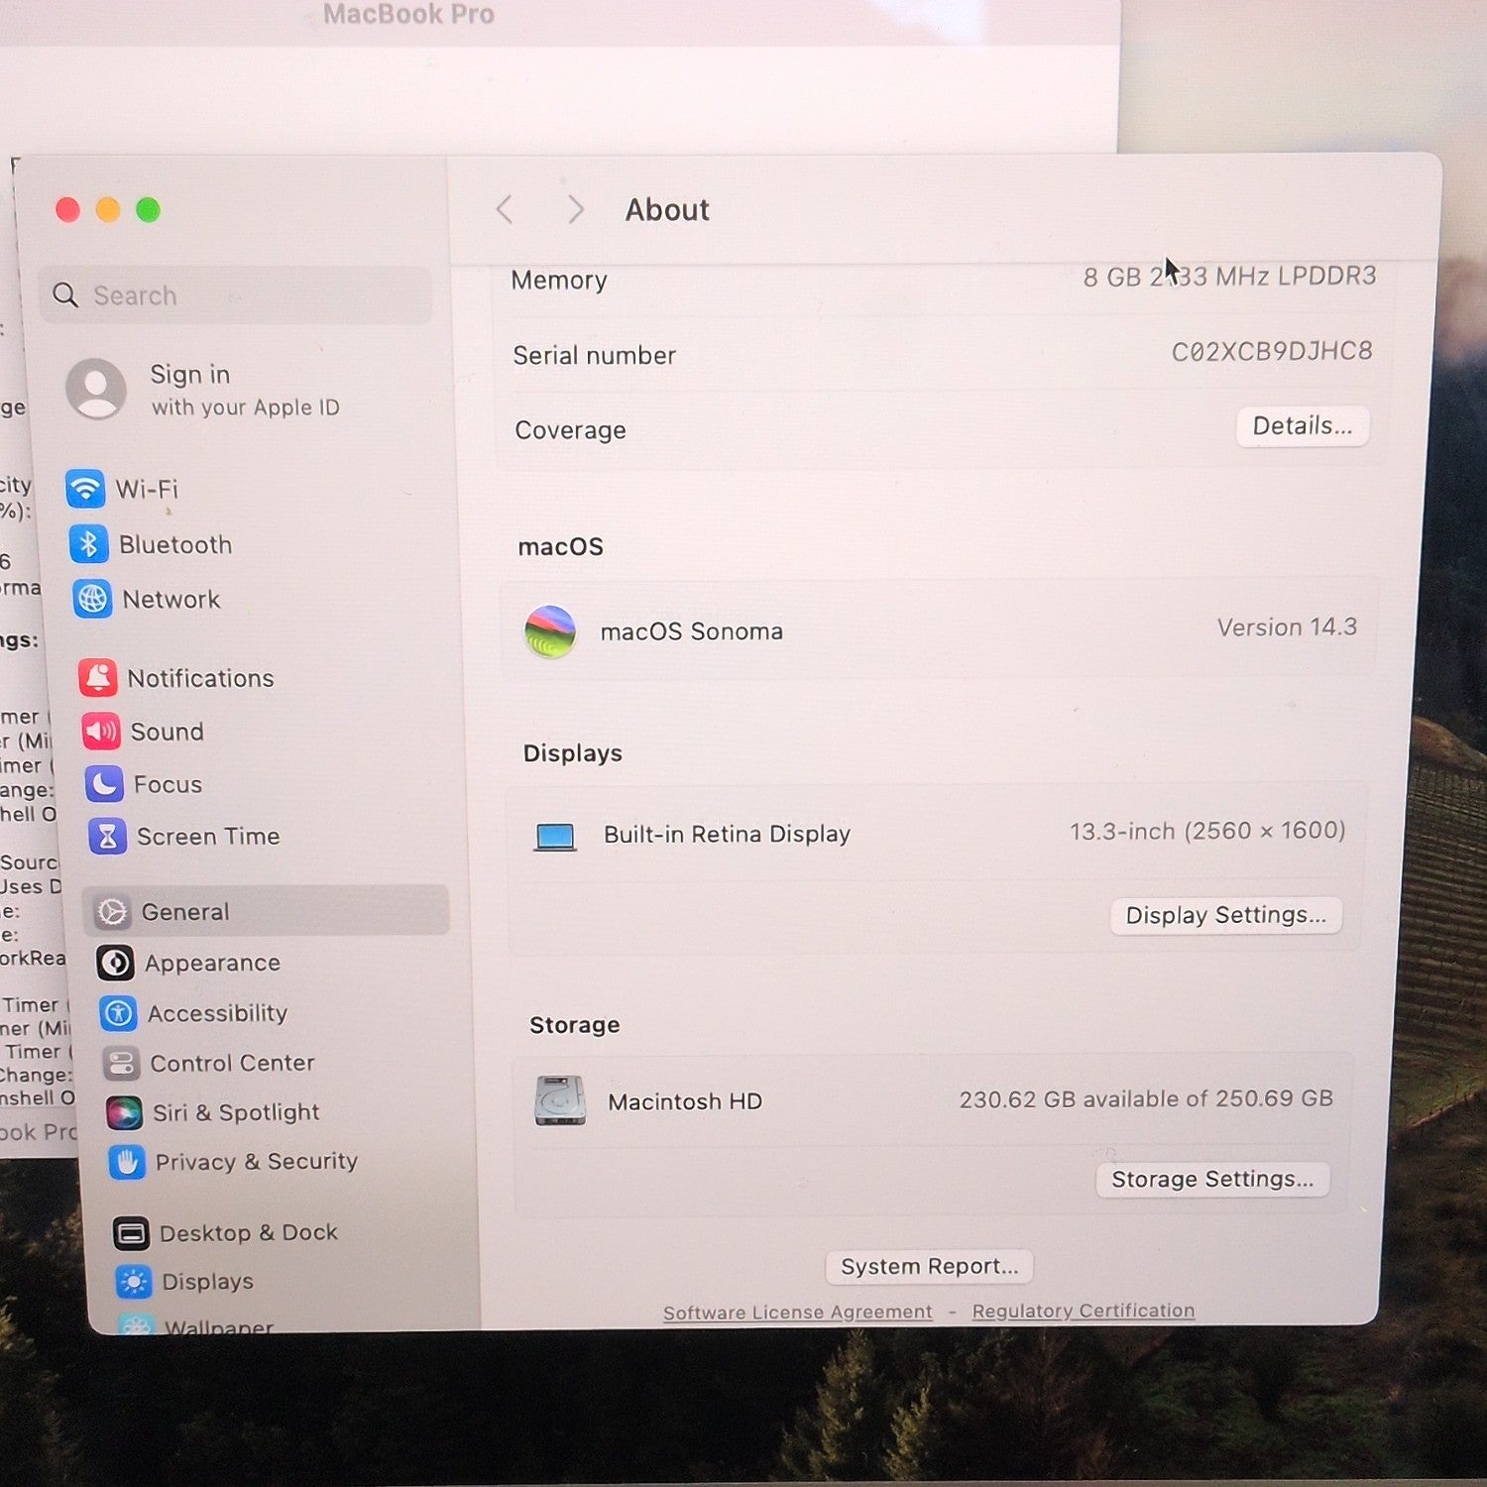Select the Accessibility sidebar label
1487x1487 pixels.
[218, 1013]
